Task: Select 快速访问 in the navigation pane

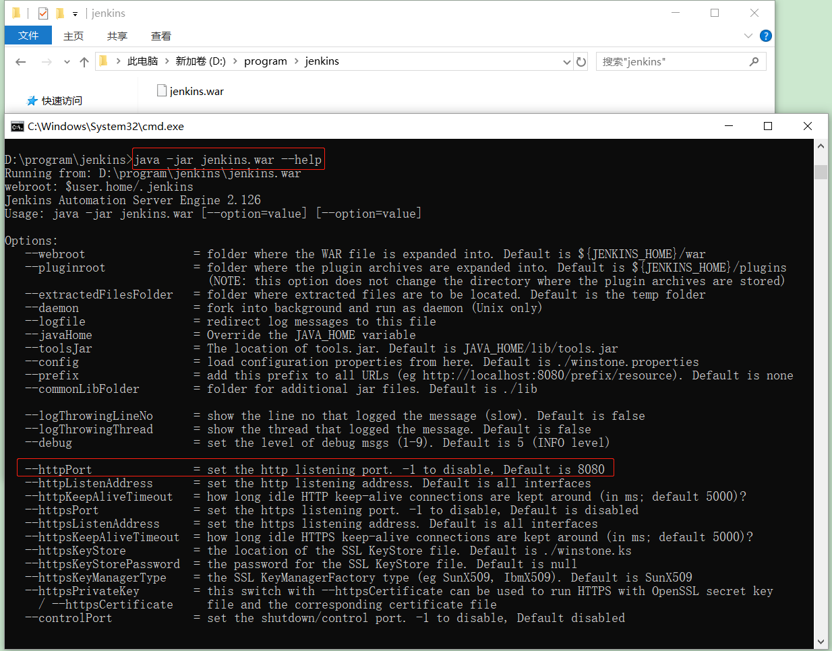Action: [x=55, y=100]
